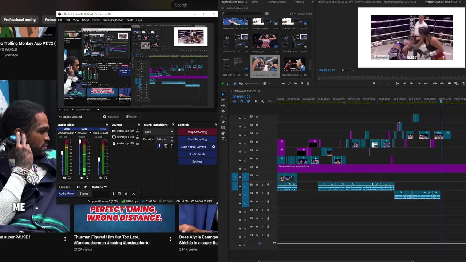This screenshot has width=466, height=262.
Task: Mute the A4 audio track
Action: (x=257, y=210)
